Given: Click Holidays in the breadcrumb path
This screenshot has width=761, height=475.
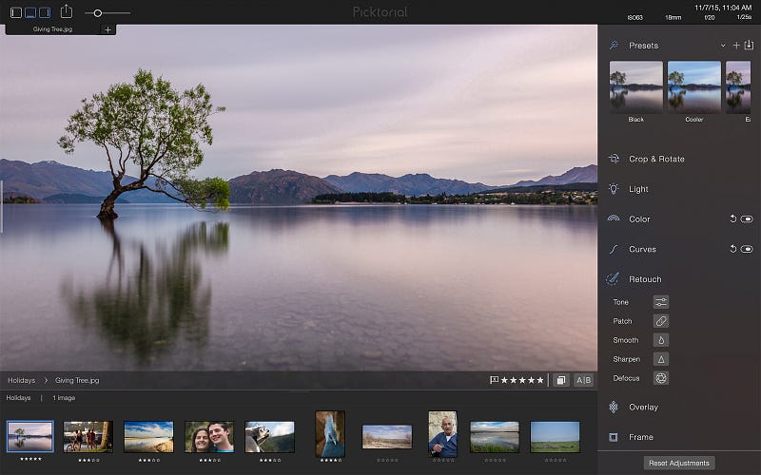Looking at the screenshot, I should pyautogui.click(x=21, y=381).
